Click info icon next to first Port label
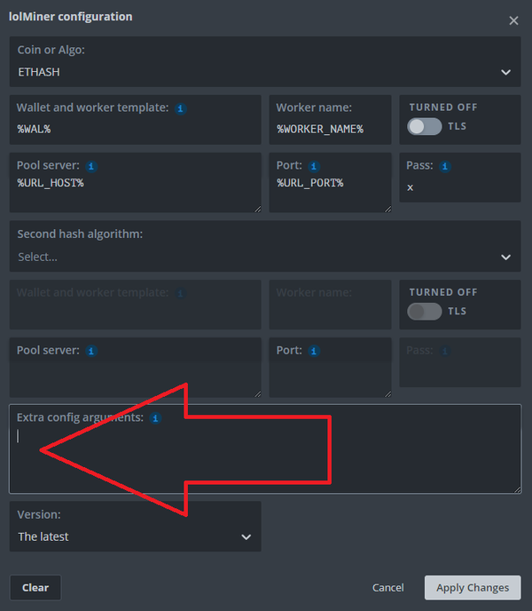The width and height of the screenshot is (532, 611). coord(314,166)
